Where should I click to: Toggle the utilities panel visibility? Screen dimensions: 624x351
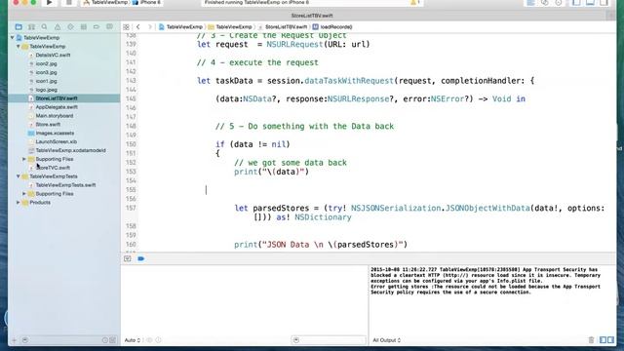[x=604, y=2]
